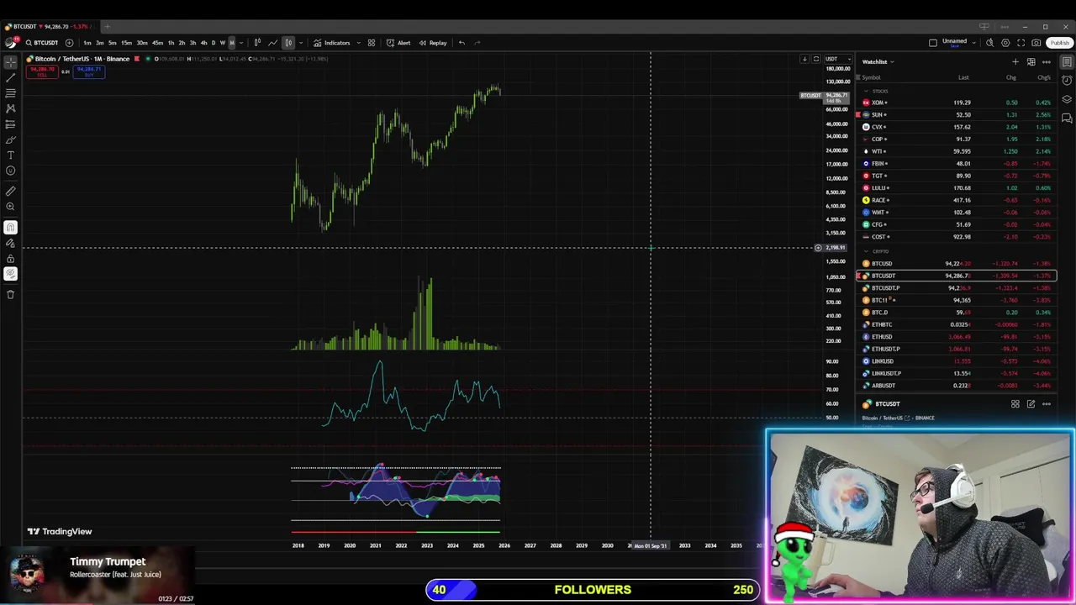Image resolution: width=1076 pixels, height=605 pixels.
Task: Activate the zoom in tool
Action: point(10,207)
